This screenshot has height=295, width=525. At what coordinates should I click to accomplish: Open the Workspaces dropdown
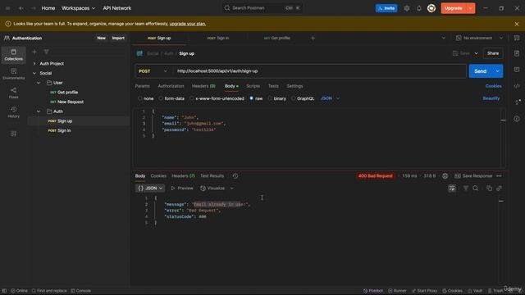pyautogui.click(x=78, y=8)
